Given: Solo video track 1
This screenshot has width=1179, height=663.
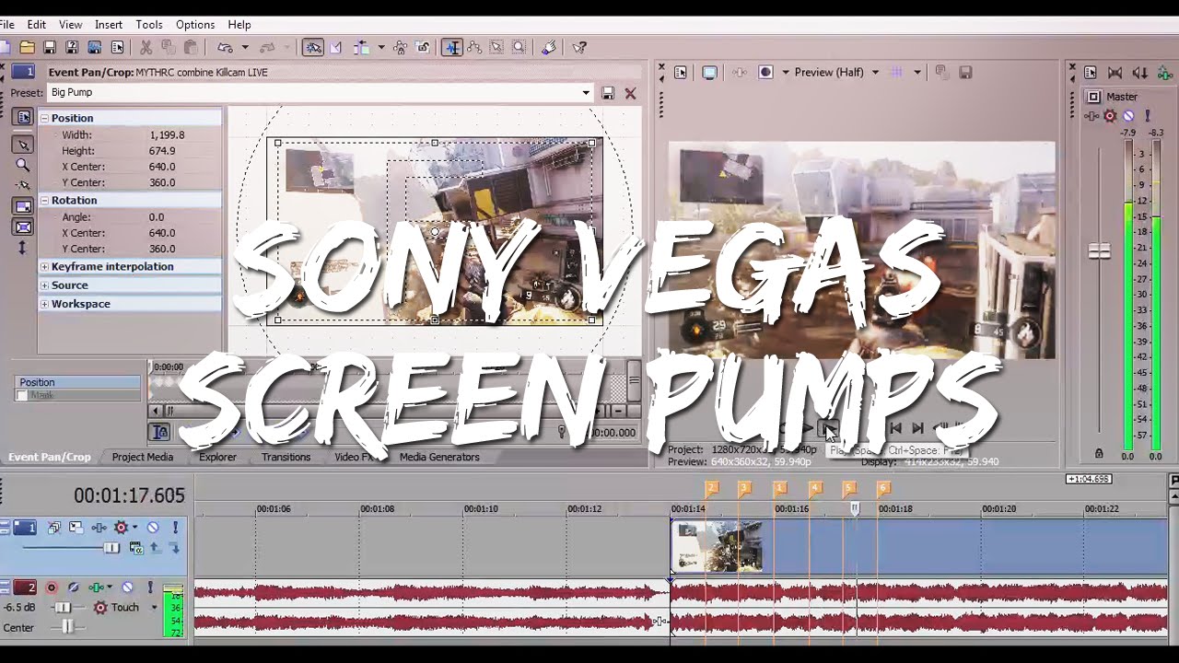Looking at the screenshot, I should coord(175,528).
